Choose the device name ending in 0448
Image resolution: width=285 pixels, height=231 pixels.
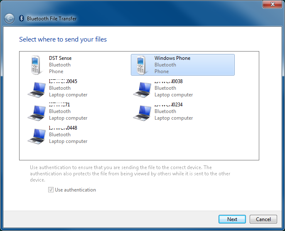(63, 128)
